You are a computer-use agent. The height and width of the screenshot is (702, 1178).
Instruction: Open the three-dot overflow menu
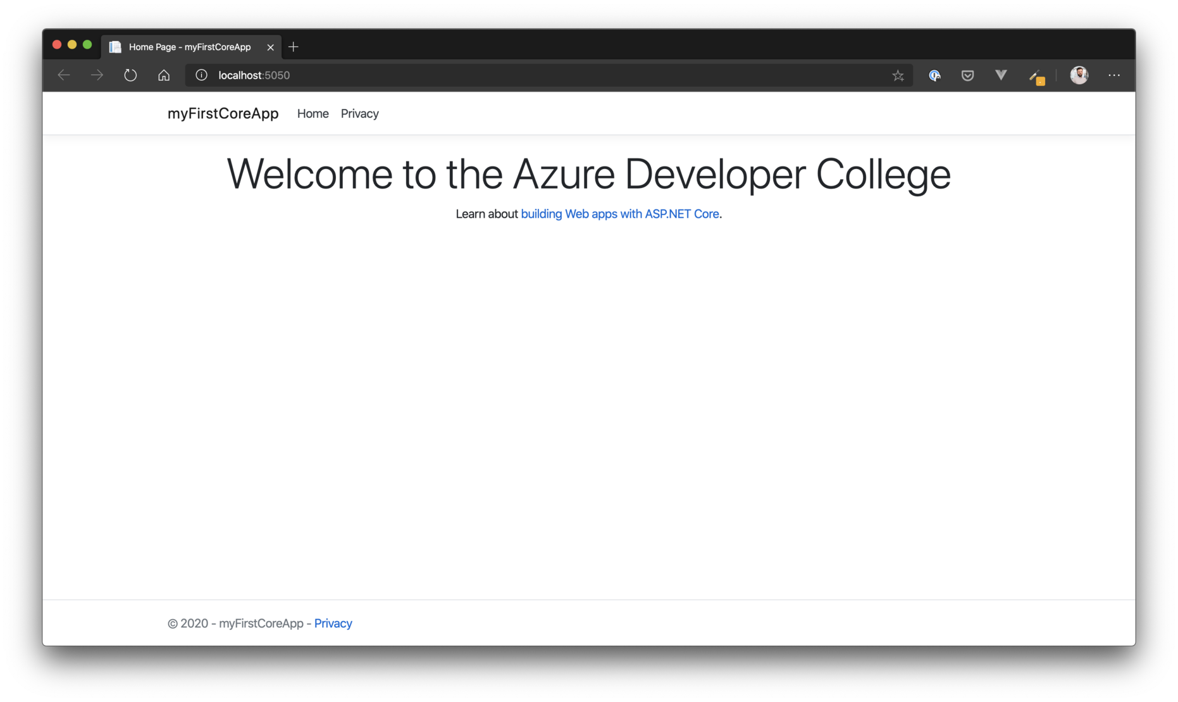point(1113,75)
